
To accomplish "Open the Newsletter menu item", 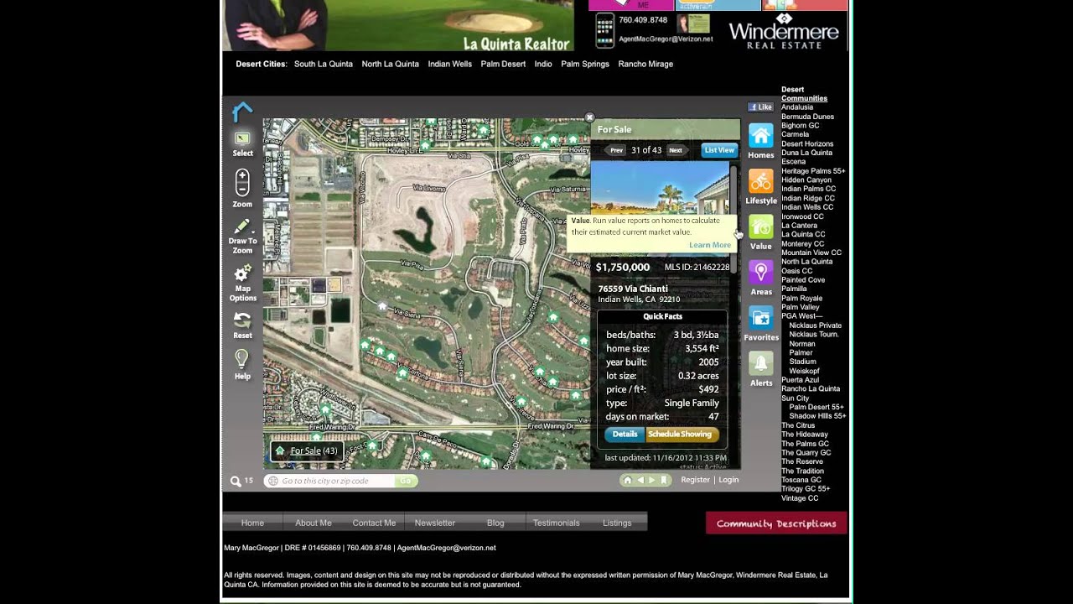I will (435, 523).
